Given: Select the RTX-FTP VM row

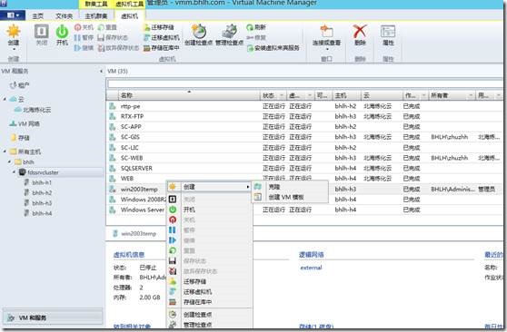Looking at the screenshot, I should (x=304, y=116).
